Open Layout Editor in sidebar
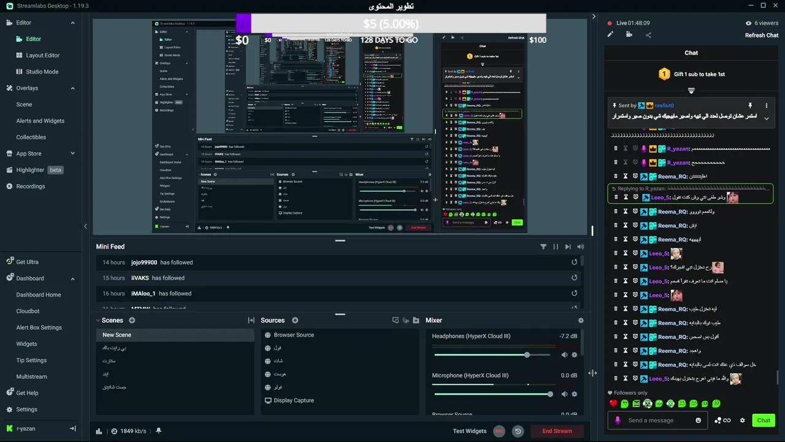The image size is (785, 442). point(42,55)
